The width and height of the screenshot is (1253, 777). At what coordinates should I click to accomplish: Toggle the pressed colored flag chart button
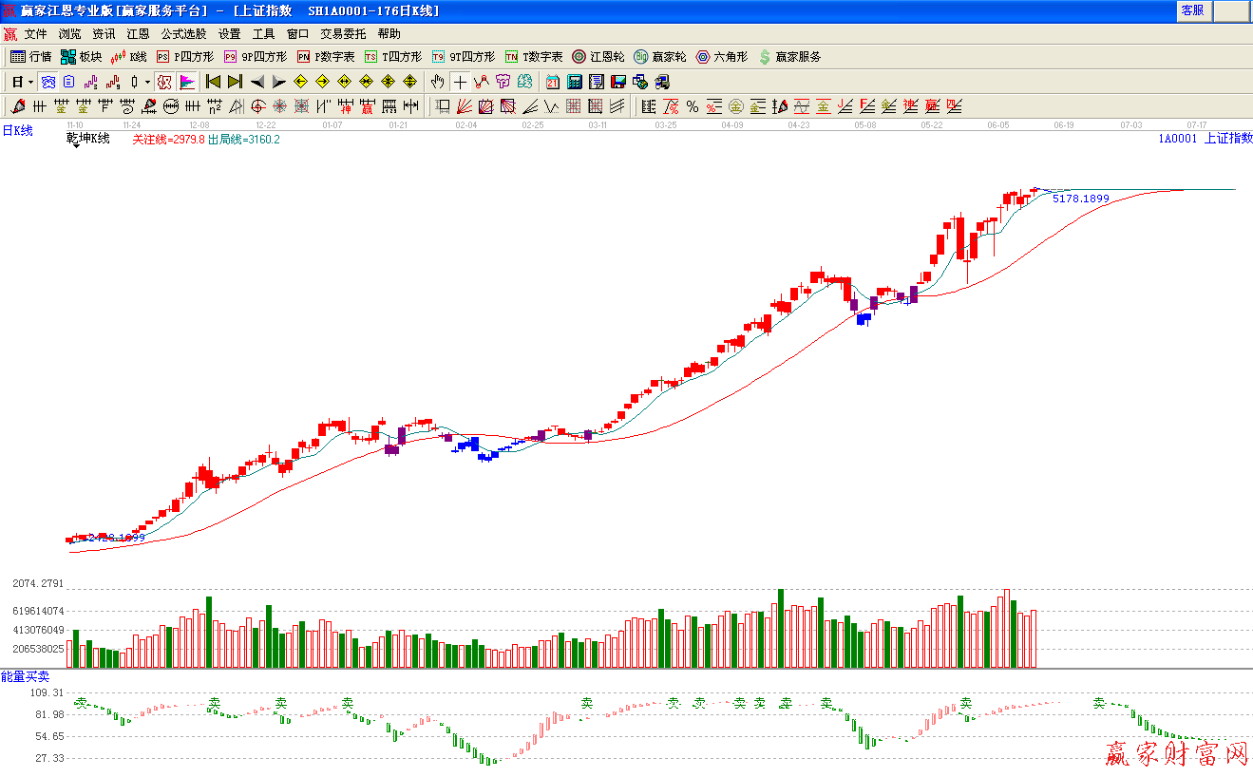(x=187, y=82)
